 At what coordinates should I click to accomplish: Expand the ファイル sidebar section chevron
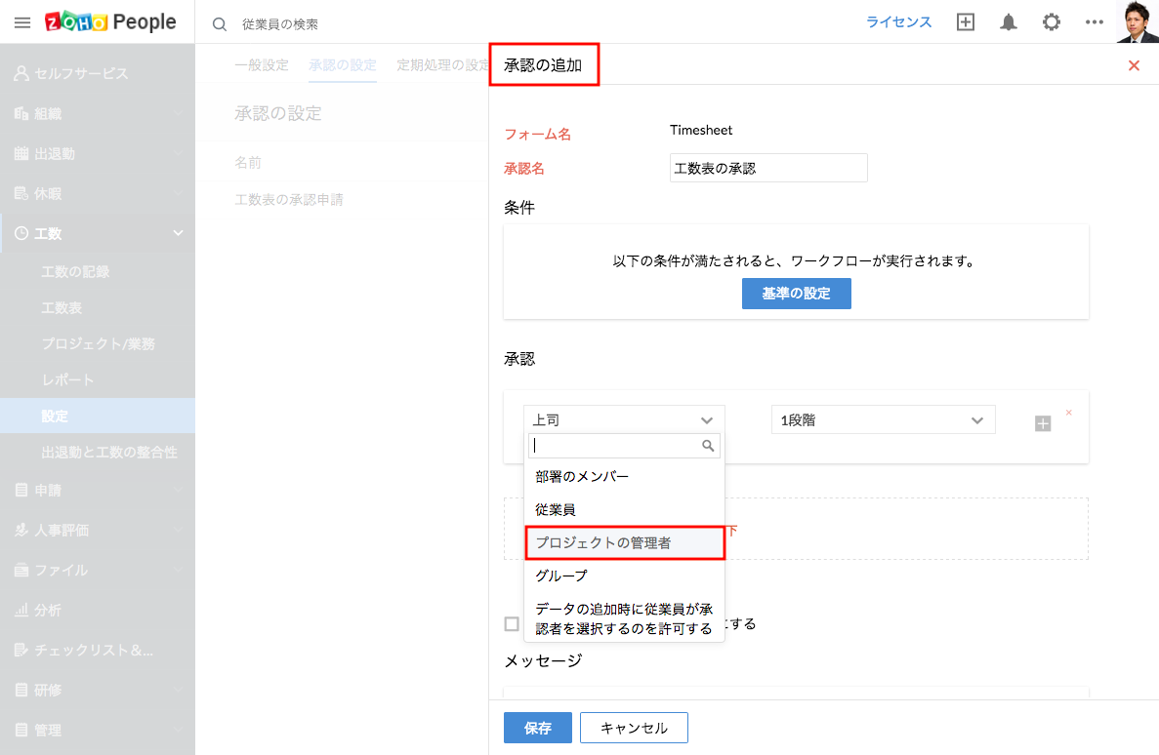pos(178,570)
